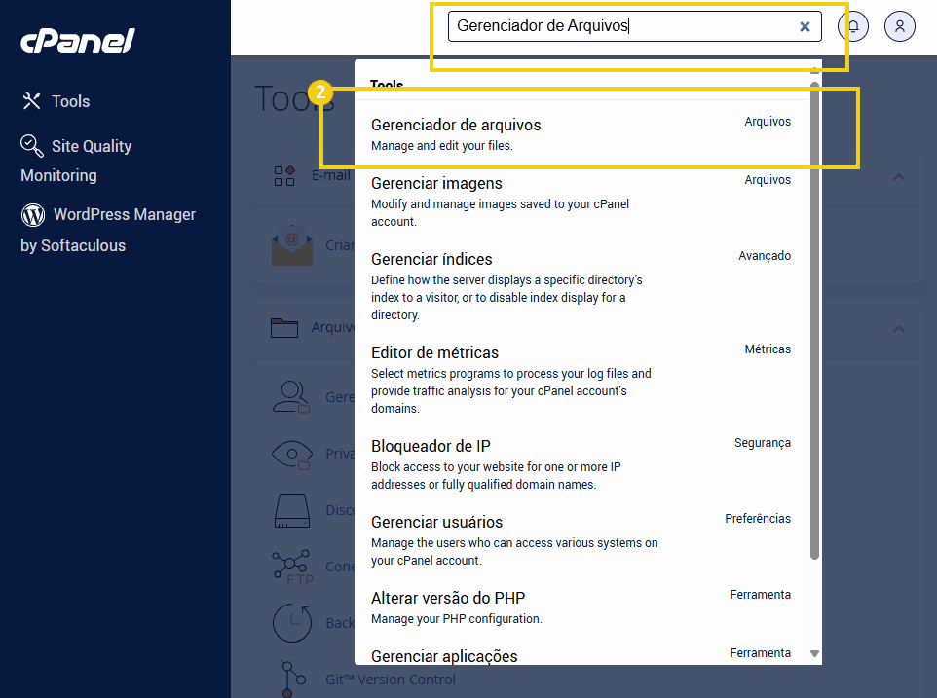This screenshot has width=937, height=698.
Task: Select the Backup clock icon
Action: 292,622
